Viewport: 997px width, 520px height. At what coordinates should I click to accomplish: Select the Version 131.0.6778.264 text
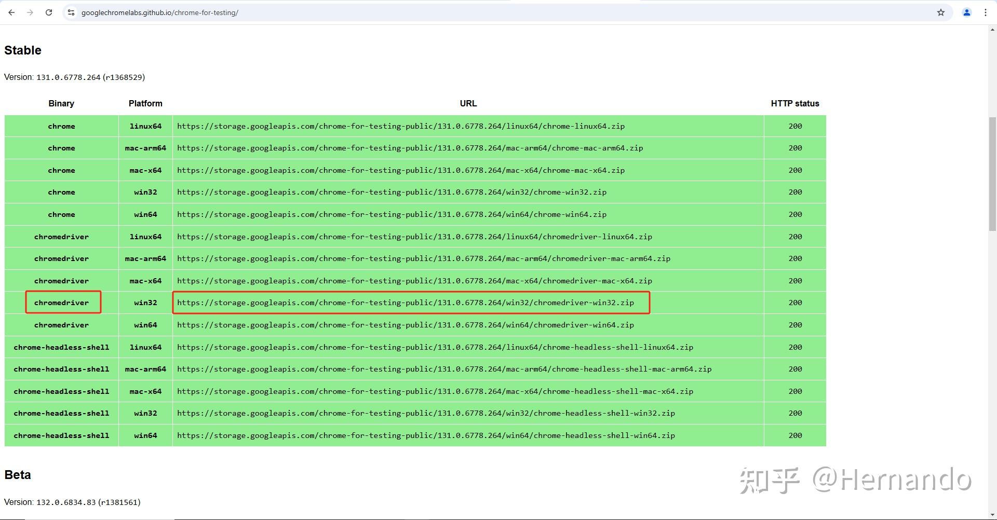click(74, 77)
